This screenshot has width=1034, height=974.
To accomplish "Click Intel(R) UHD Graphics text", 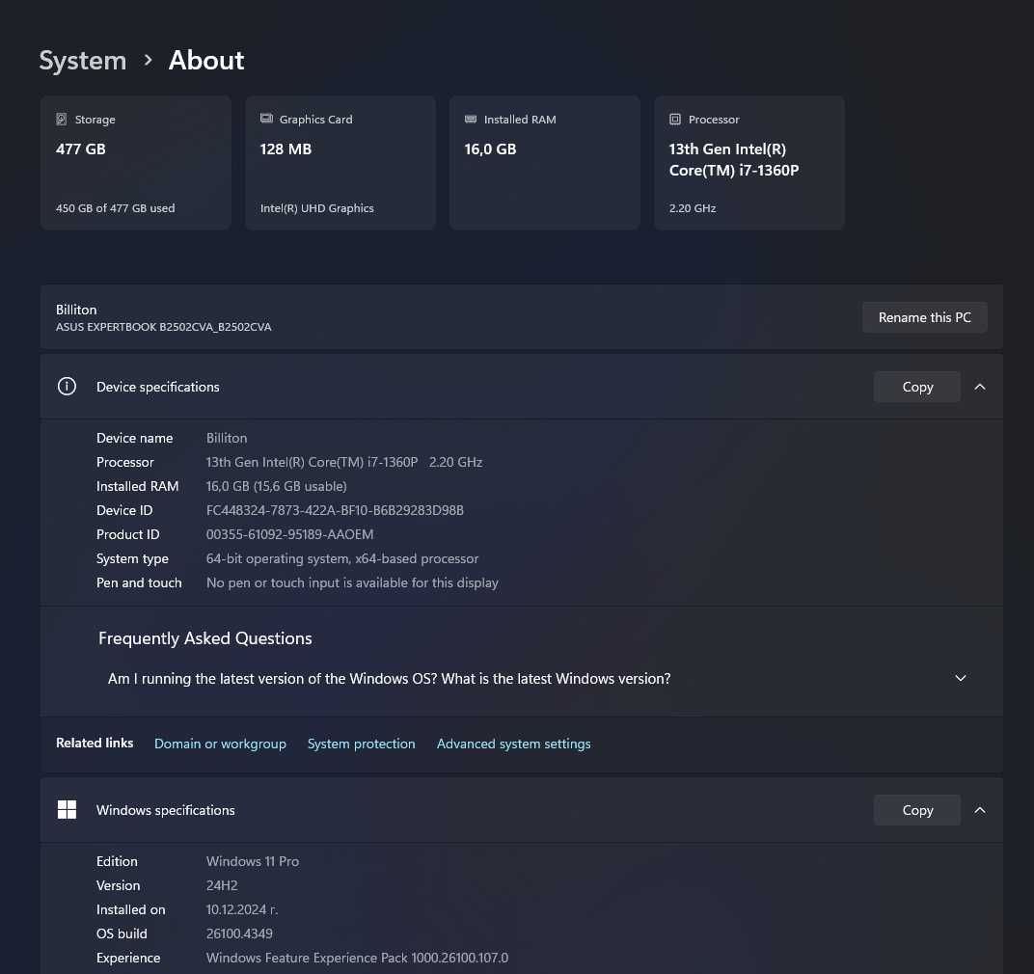I will 317,208.
